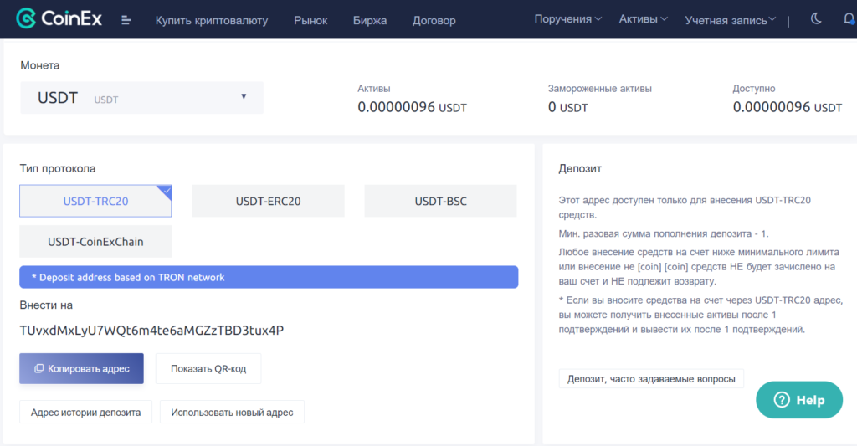Expand Активы dropdown menu
The image size is (857, 446).
[x=644, y=19]
